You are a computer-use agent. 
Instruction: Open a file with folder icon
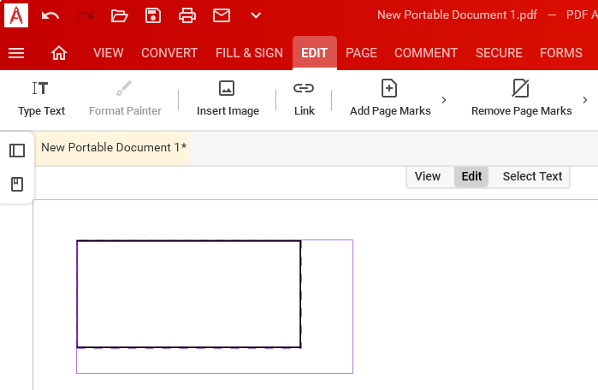click(x=119, y=15)
